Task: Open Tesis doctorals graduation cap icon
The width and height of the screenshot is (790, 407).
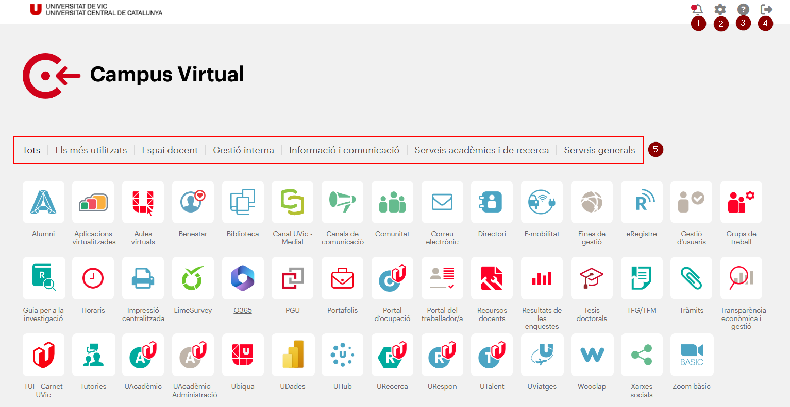Action: coord(592,278)
